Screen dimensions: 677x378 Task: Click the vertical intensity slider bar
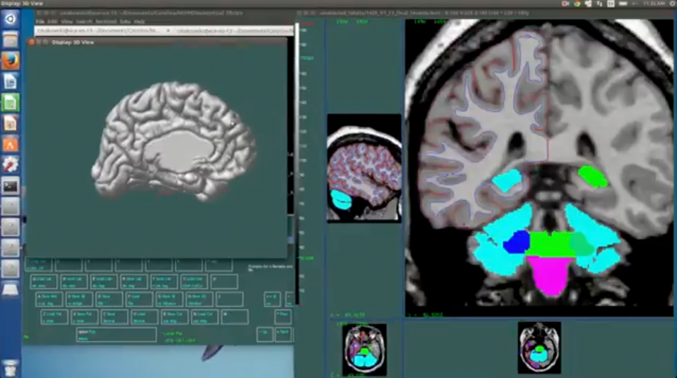297,165
